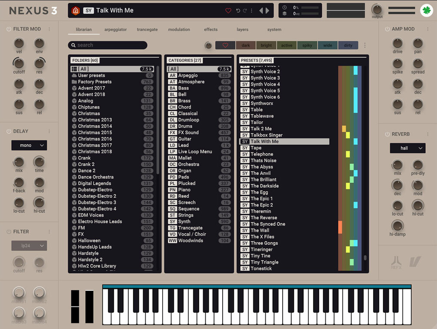The image size is (437, 329).
Task: Click the presets list scrollbar handle
Action: pos(365,257)
